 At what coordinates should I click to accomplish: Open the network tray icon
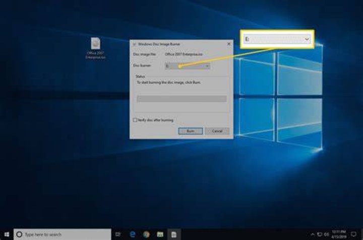[x=320, y=234]
